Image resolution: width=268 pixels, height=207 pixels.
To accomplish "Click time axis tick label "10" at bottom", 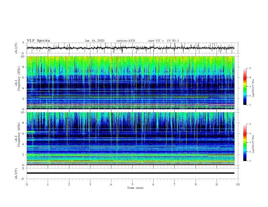I will (x=238, y=184).
